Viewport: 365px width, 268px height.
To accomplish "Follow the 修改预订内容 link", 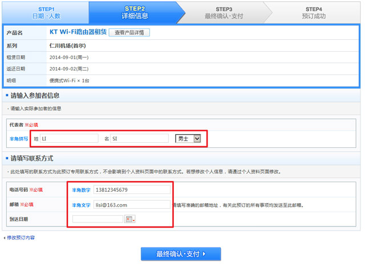I will coord(21,238).
